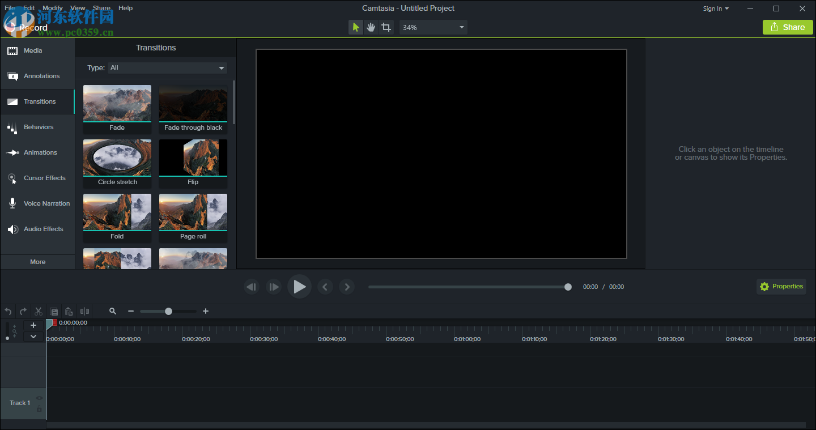Screen dimensions: 816x430
Task: Open the Cursor Effects panel
Action: (44, 178)
